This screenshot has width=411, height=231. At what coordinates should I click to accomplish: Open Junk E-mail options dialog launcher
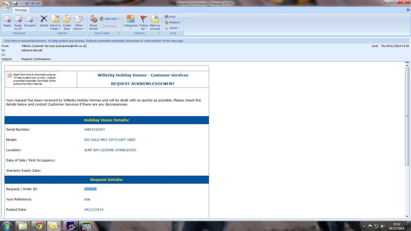pyautogui.click(x=119, y=33)
